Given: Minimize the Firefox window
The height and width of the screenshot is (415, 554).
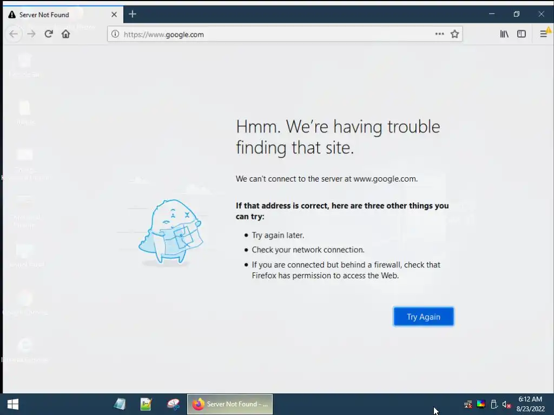Looking at the screenshot, I should [x=492, y=14].
